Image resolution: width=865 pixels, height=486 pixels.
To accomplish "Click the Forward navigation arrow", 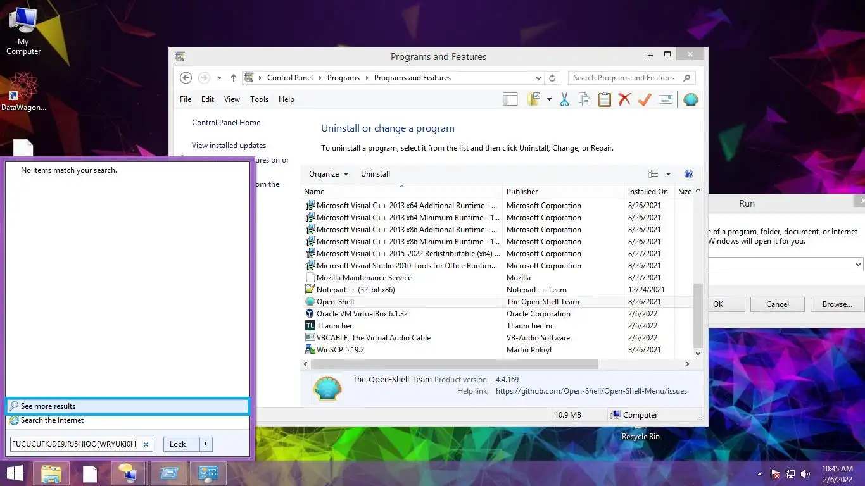I will [x=204, y=78].
